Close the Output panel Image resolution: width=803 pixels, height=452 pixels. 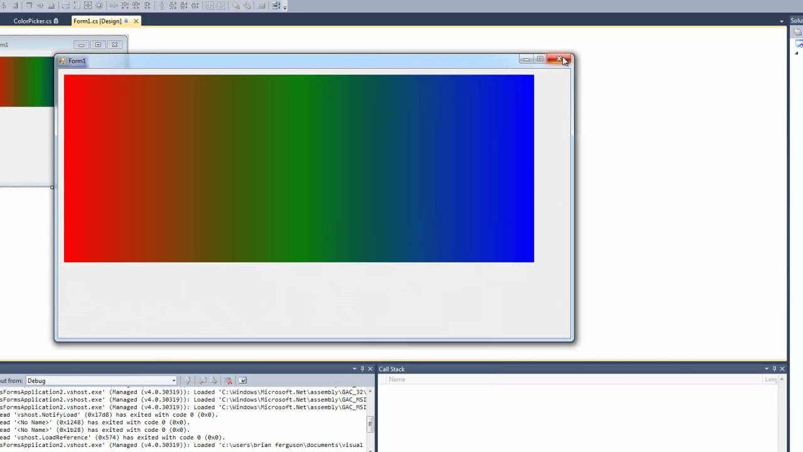coord(370,369)
